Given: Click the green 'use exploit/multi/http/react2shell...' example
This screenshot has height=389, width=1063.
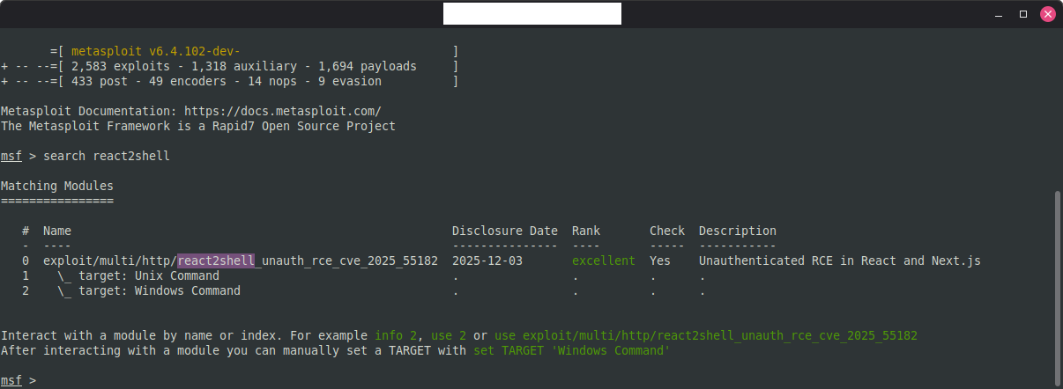Looking at the screenshot, I should [706, 335].
